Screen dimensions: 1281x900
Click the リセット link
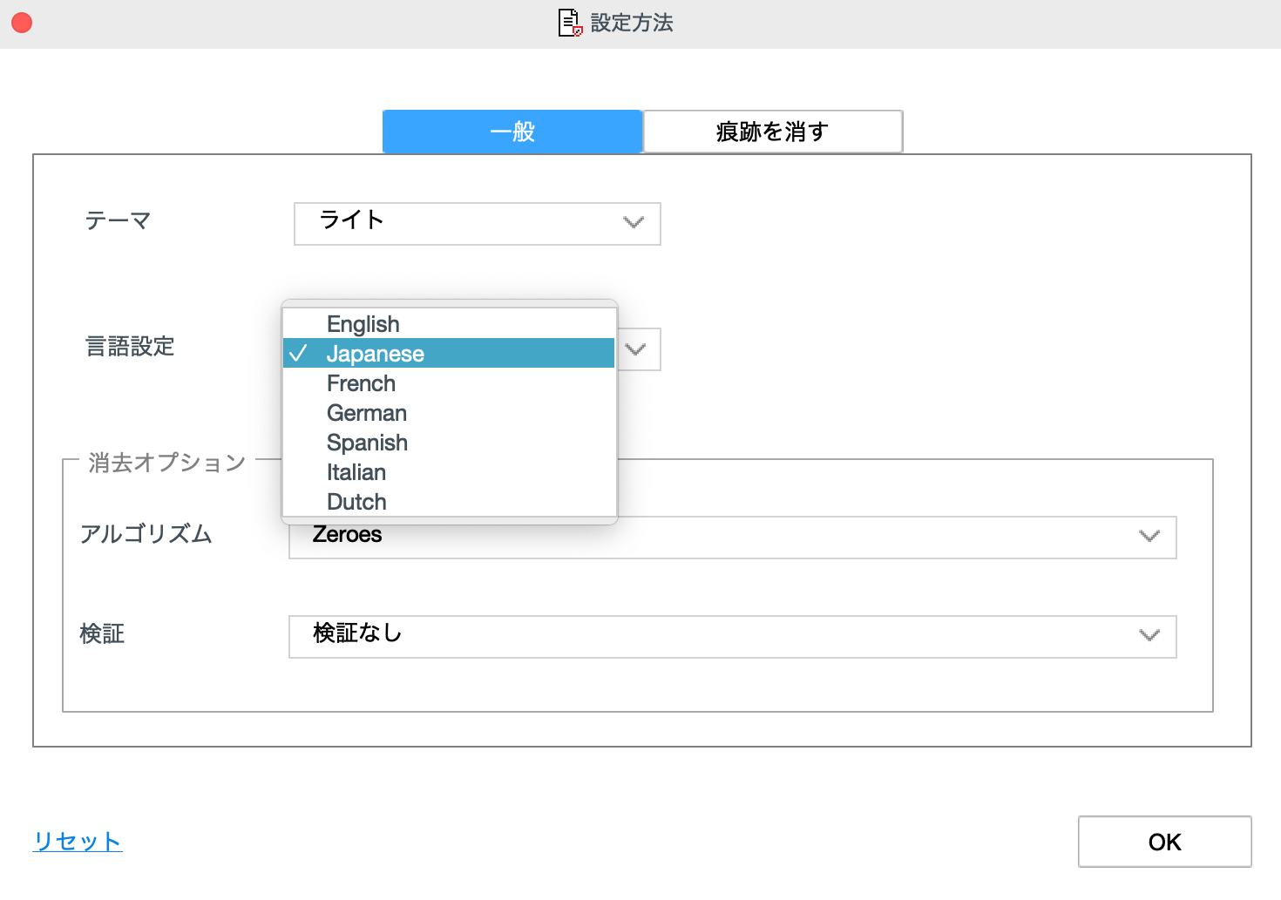pos(78,841)
